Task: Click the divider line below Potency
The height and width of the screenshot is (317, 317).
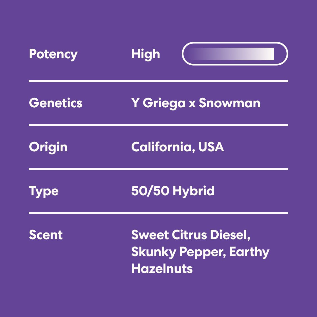Action: (x=158, y=81)
